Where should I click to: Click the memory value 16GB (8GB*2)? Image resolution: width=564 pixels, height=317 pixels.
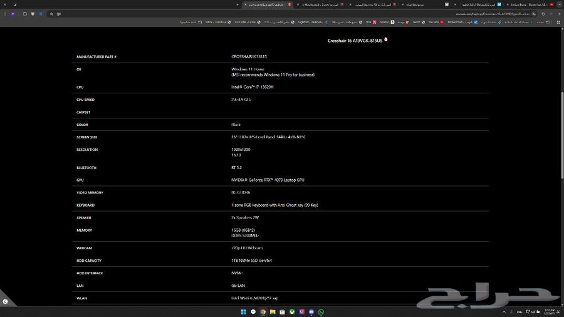point(243,230)
